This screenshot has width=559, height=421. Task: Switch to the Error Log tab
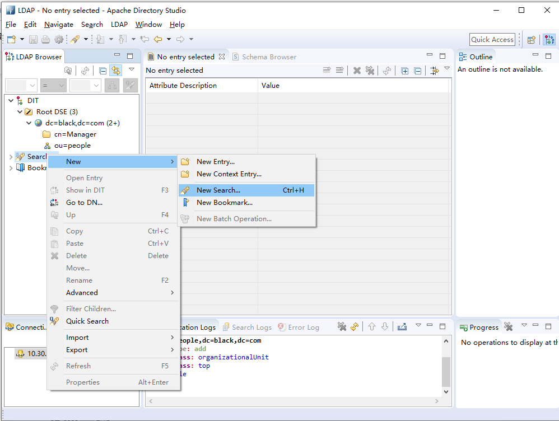pos(299,328)
